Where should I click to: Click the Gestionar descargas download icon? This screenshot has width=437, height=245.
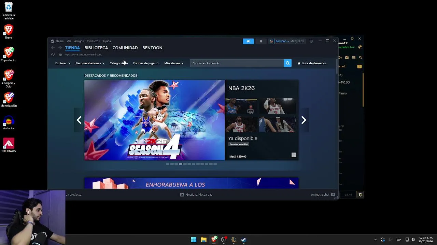pyautogui.click(x=182, y=195)
